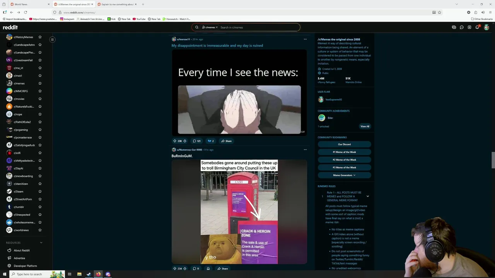
Task: Open the notifications bell
Action: click(x=478, y=27)
